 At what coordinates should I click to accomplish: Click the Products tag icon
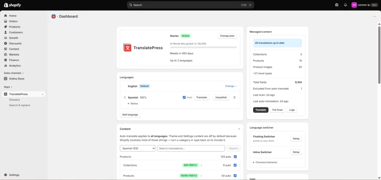[6, 27]
